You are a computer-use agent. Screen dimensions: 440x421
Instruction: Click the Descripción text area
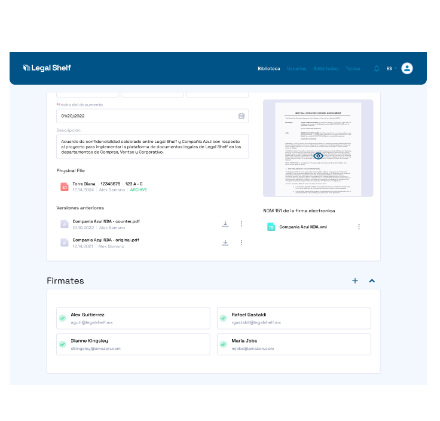click(152, 147)
